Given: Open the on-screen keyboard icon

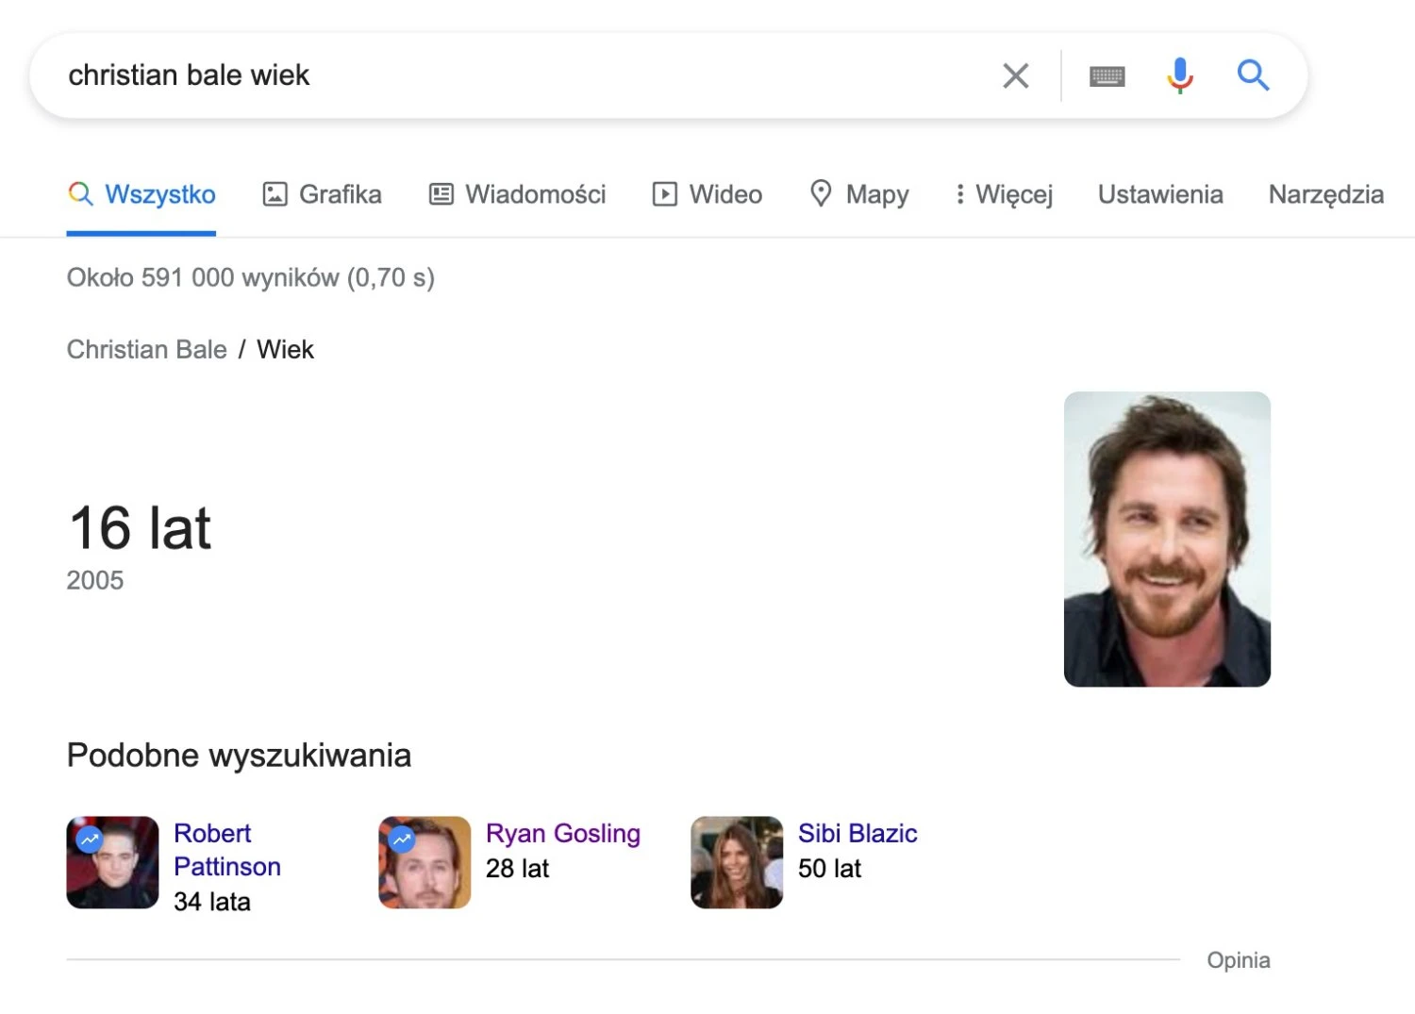Looking at the screenshot, I should [x=1107, y=76].
